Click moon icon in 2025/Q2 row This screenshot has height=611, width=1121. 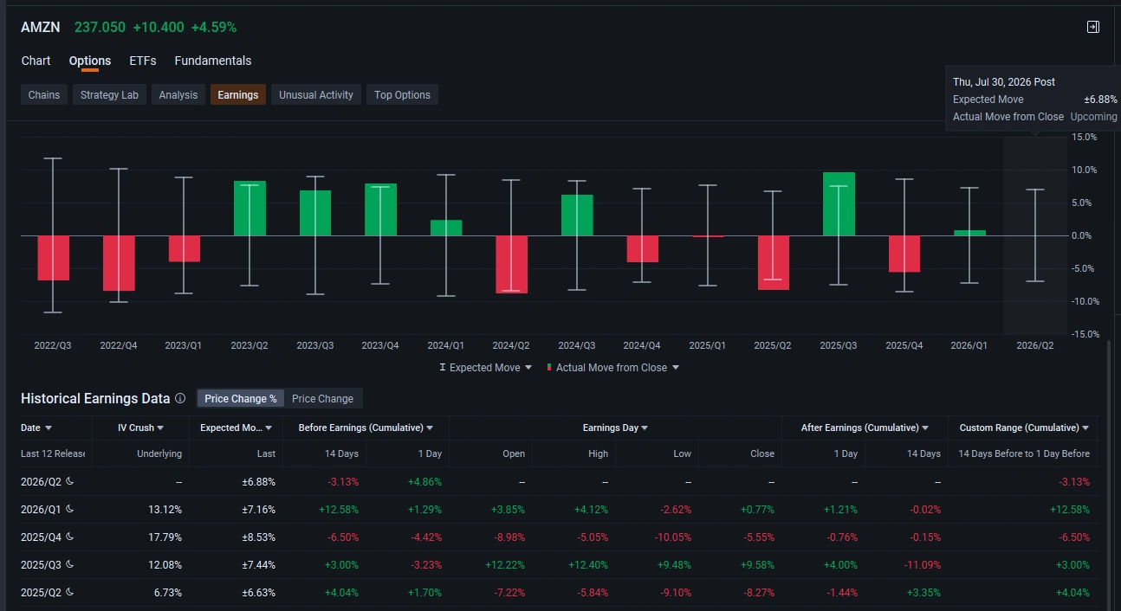pos(69,592)
